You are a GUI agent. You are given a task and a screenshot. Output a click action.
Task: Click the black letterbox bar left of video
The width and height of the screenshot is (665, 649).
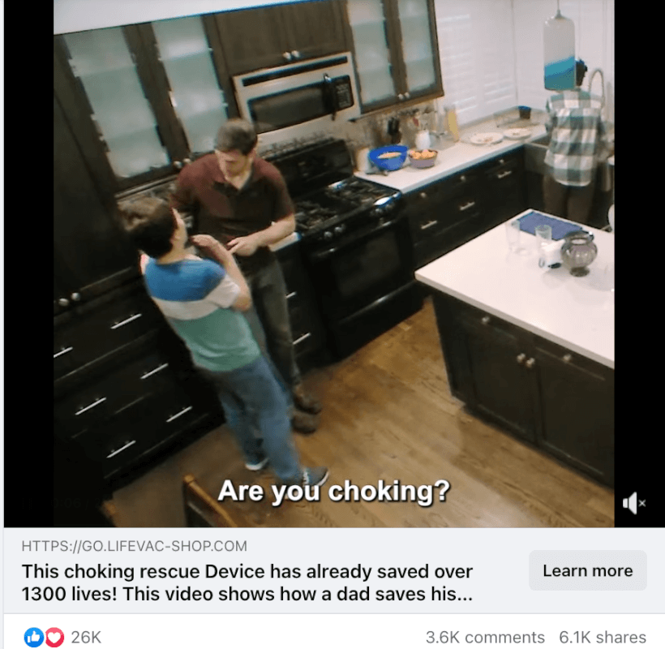pyautogui.click(x=28, y=263)
